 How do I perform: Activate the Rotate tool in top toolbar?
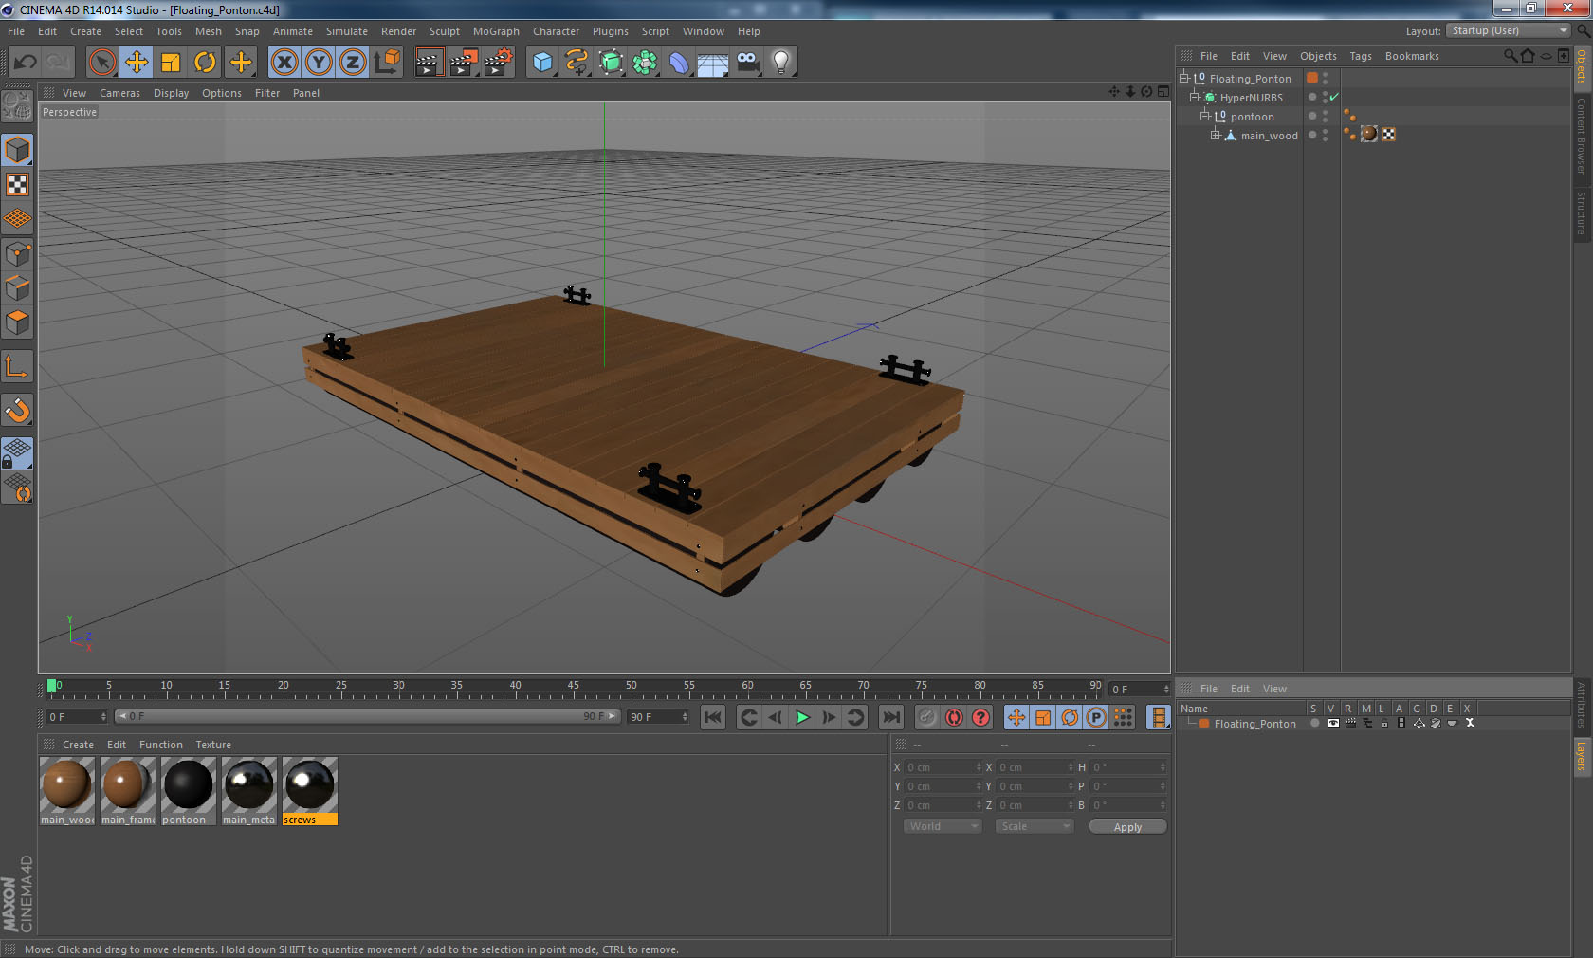(205, 63)
